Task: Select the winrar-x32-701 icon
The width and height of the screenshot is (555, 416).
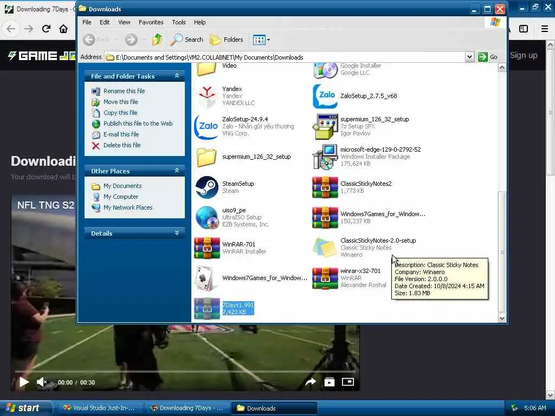Action: click(325, 278)
